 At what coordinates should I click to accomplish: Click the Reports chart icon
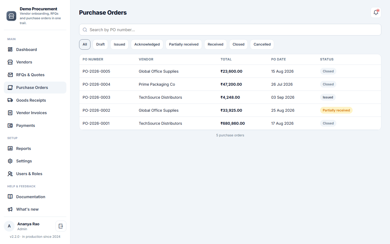click(10, 148)
